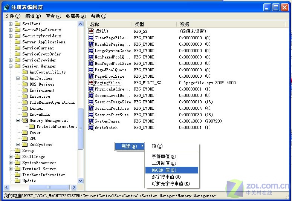Screen dimensions: 292x201
Task: Click the tree horizontal scrollbar left arrow
Action: 7,187
